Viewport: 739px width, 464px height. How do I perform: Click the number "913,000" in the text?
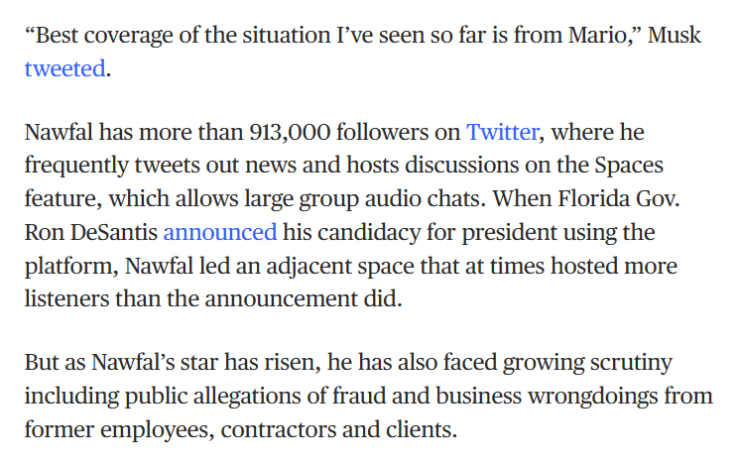(302, 132)
